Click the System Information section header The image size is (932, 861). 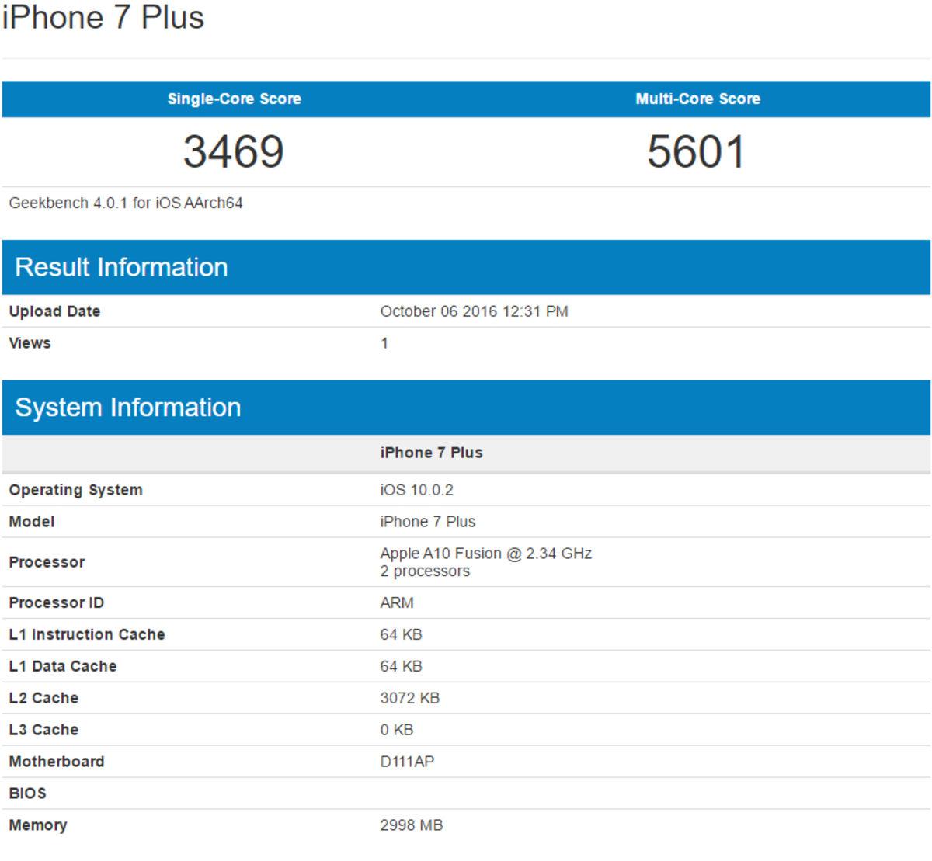129,406
